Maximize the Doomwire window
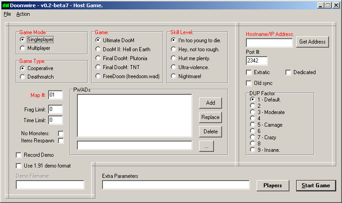Screen dimensions: 342x203 (328, 5)
